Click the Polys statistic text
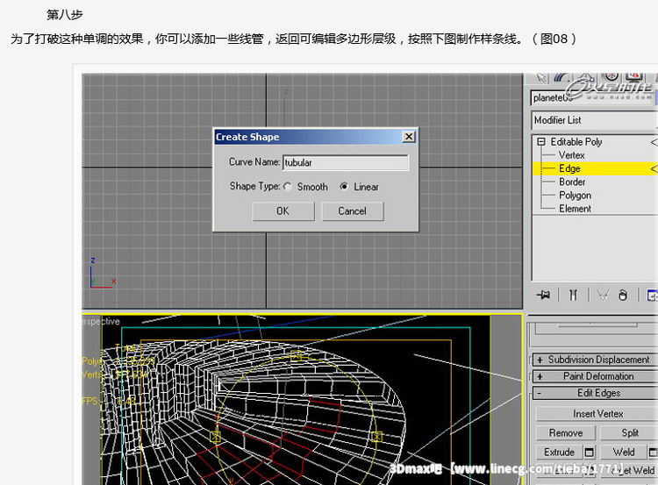 click(x=118, y=360)
